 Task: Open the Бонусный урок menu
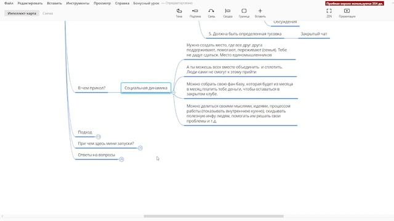click(147, 3)
